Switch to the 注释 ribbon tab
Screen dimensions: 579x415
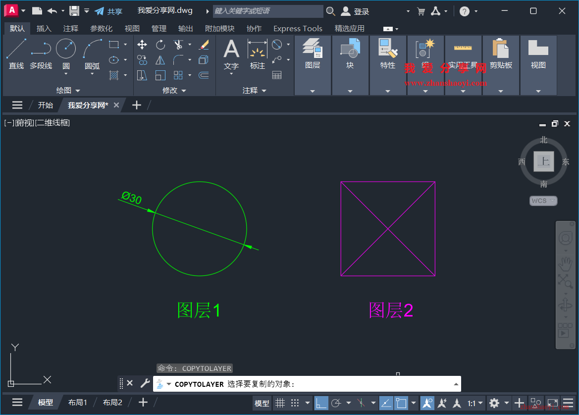click(x=71, y=28)
